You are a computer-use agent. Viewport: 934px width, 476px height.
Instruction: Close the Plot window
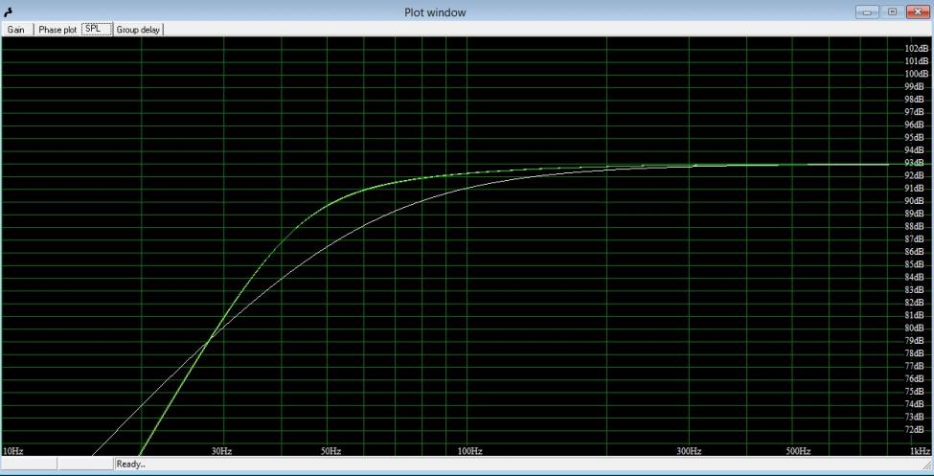point(917,11)
